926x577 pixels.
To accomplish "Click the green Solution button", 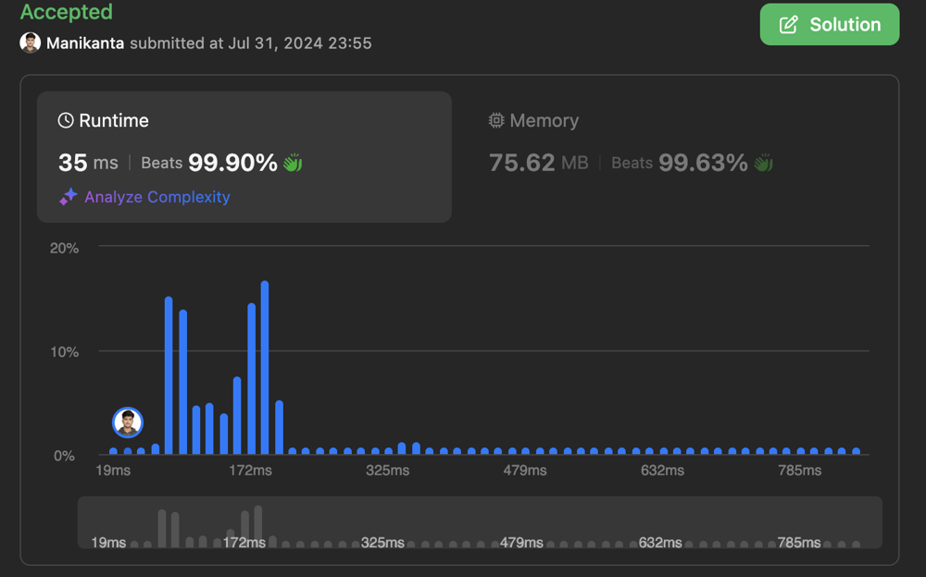I will point(829,25).
